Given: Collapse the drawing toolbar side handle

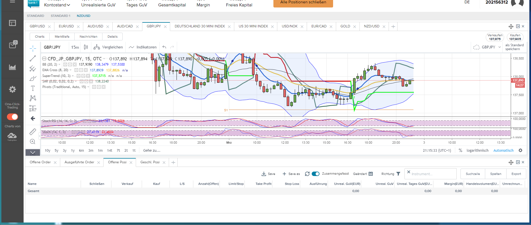Looking at the screenshot, I should coord(39,136).
